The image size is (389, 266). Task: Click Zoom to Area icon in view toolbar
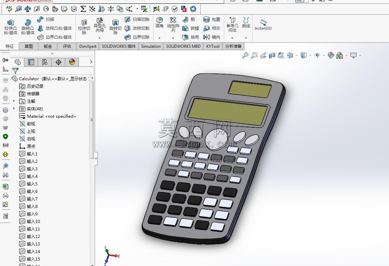(254, 55)
